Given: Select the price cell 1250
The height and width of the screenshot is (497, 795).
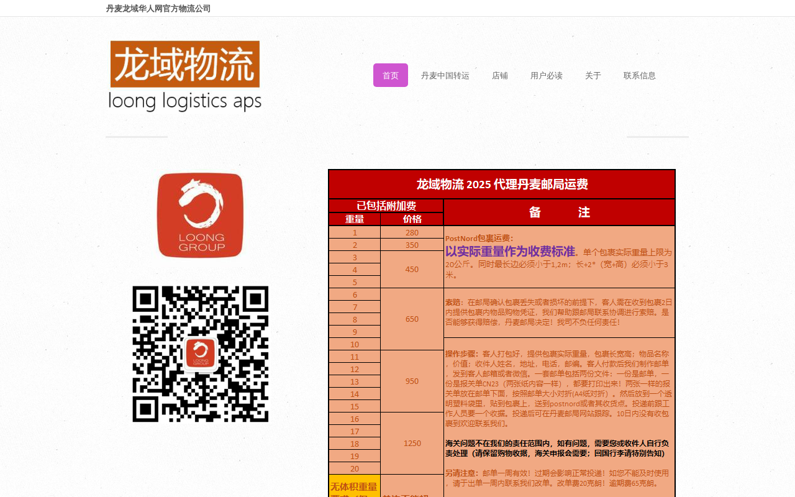Looking at the screenshot, I should point(412,444).
